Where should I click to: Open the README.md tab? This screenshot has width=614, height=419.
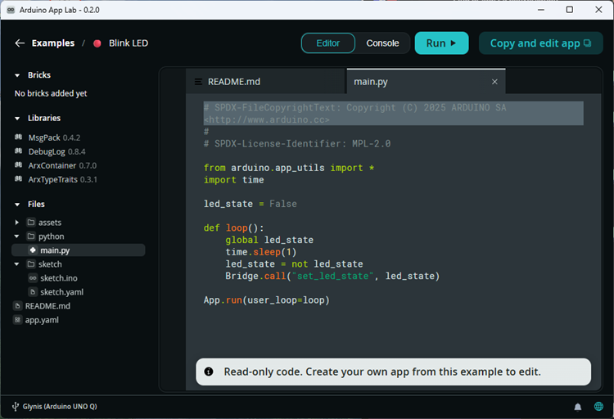coord(233,82)
